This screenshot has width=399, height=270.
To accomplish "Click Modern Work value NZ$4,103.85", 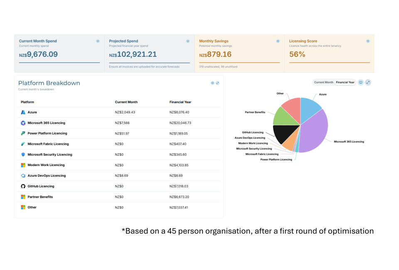I will tap(179, 165).
